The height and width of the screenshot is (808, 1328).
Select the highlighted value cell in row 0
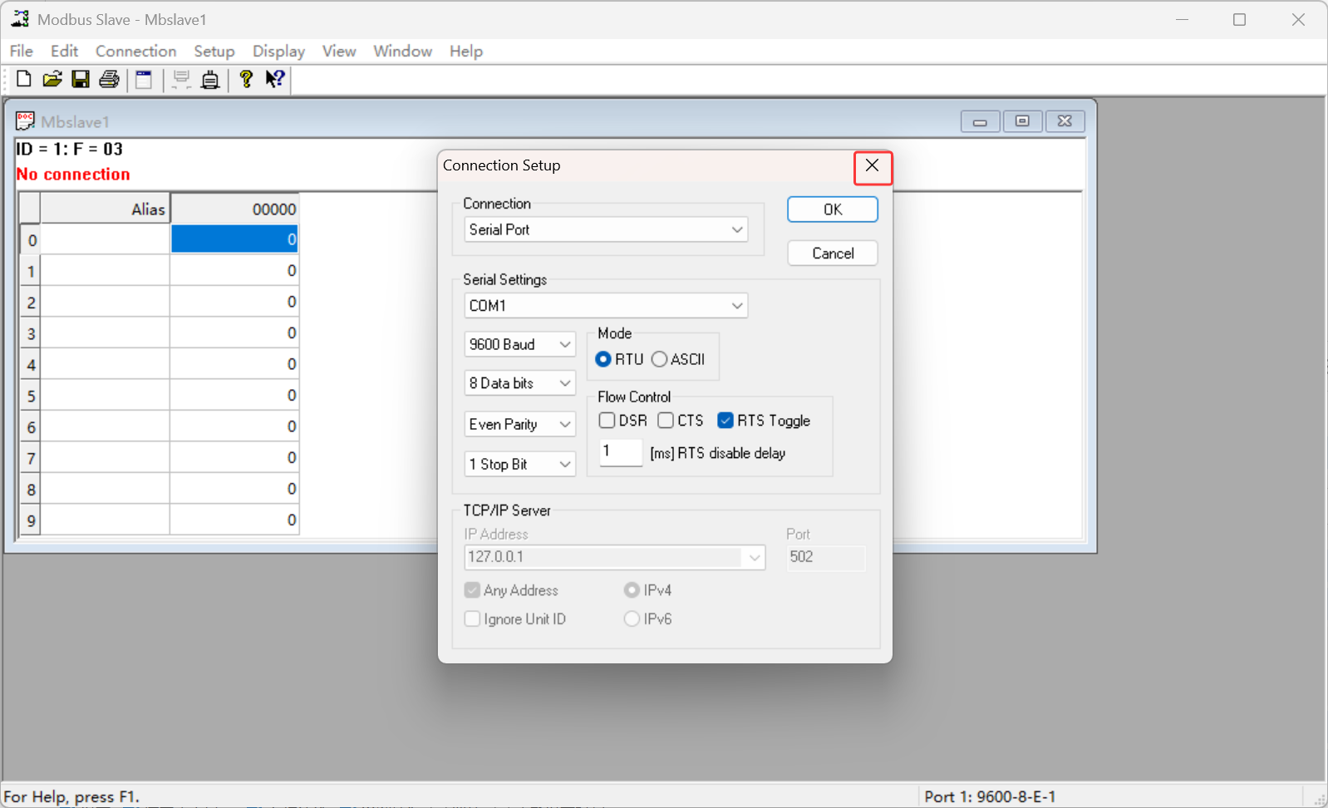(234, 239)
